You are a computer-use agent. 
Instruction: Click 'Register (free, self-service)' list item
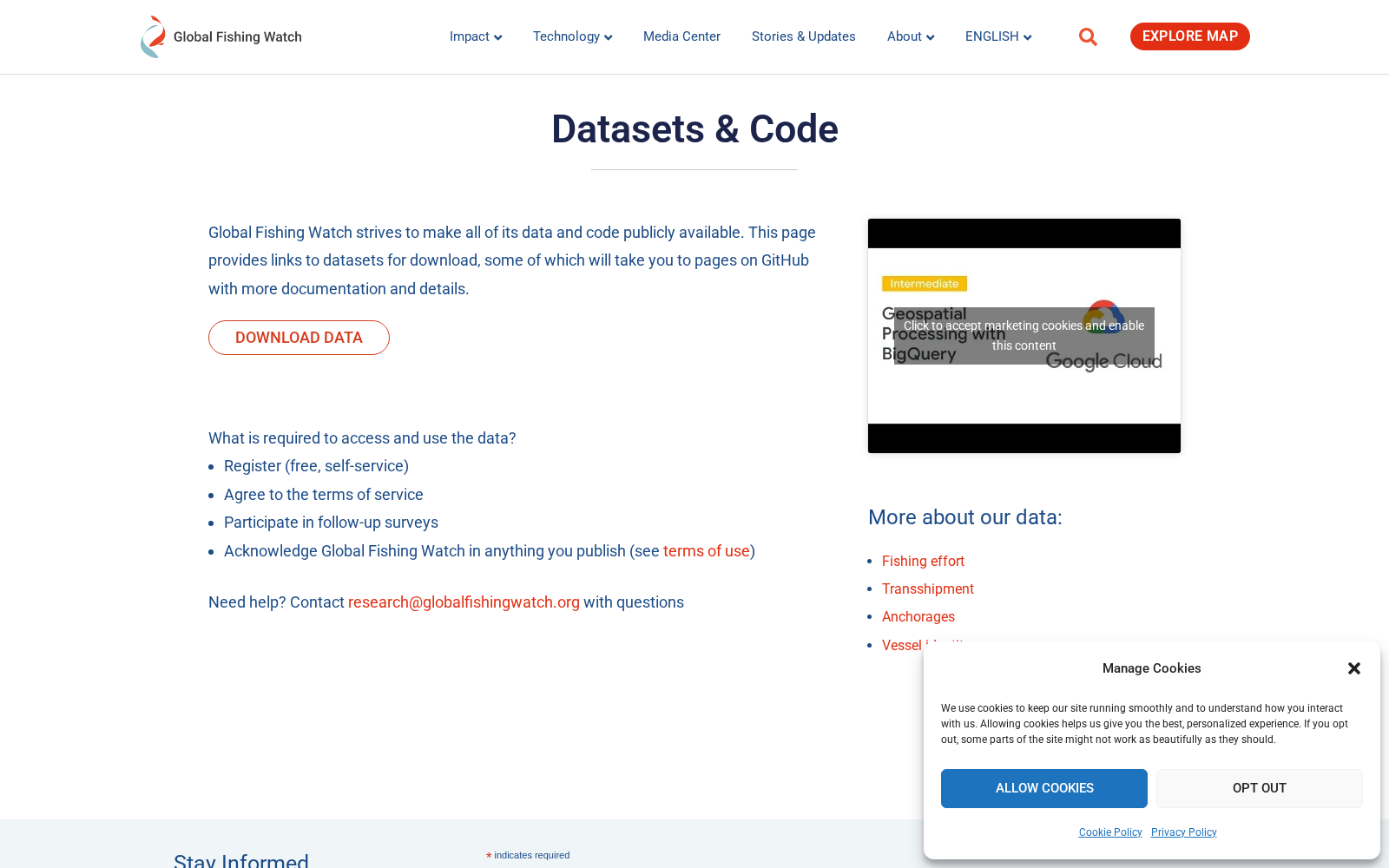point(316,466)
